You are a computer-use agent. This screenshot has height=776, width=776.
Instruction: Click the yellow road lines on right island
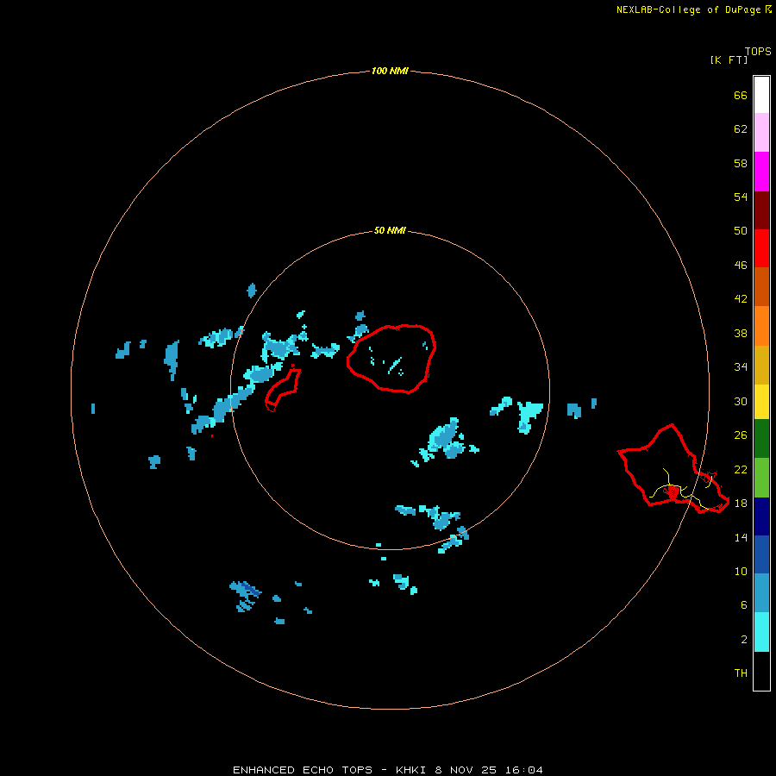click(682, 489)
